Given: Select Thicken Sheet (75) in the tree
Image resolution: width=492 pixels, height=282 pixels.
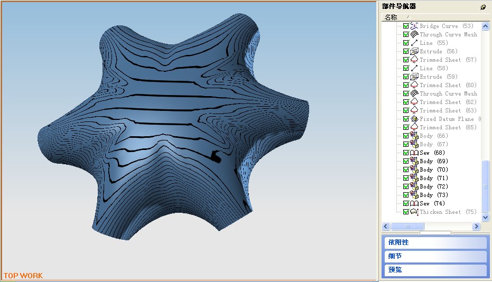Looking at the screenshot, I should click(x=448, y=212).
